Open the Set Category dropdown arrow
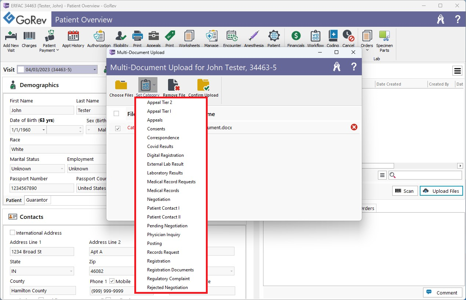466x300 pixels. [x=154, y=85]
